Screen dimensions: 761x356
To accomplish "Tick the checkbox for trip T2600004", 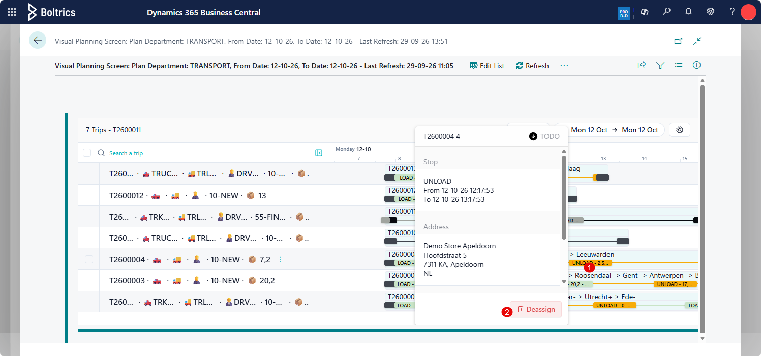I will [x=89, y=259].
